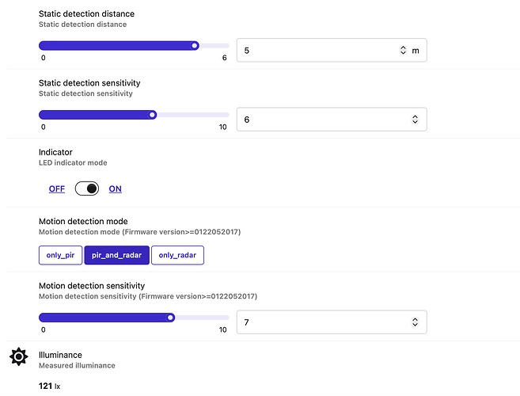Click Static detection sensitivity stepper arrows
Viewport: 520px width, 396px height.
415,119
